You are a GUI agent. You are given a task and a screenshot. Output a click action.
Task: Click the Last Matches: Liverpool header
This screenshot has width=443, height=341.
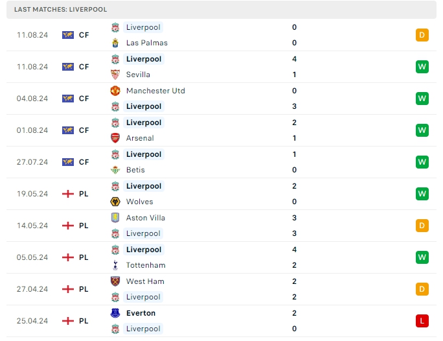click(x=60, y=10)
